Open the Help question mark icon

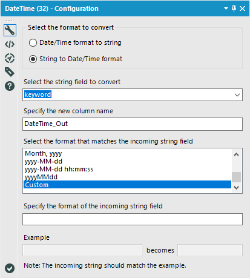coord(10,86)
